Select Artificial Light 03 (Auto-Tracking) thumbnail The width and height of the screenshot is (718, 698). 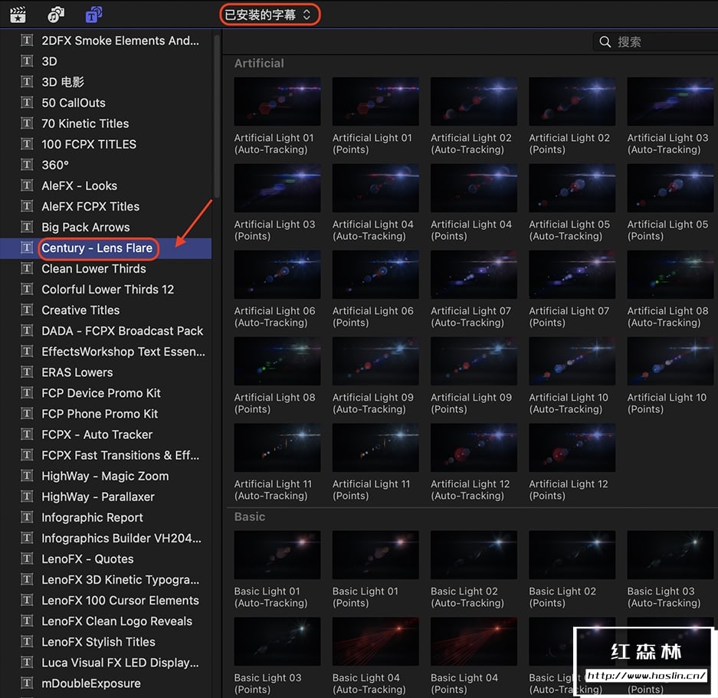[x=670, y=101]
